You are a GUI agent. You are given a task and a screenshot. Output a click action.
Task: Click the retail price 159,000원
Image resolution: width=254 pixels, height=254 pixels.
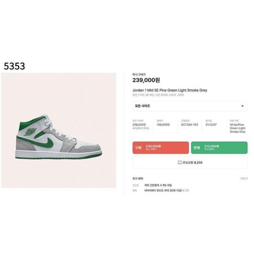click(163, 125)
